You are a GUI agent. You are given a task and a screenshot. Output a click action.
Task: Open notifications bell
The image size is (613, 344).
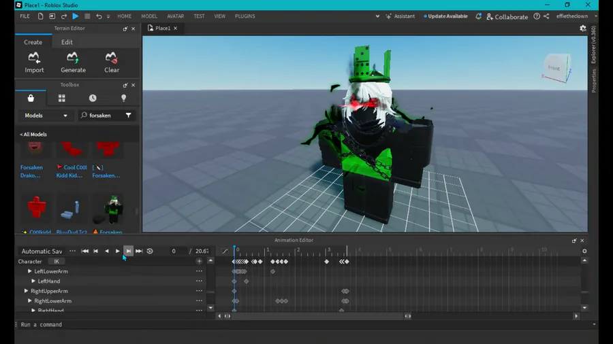point(478,16)
